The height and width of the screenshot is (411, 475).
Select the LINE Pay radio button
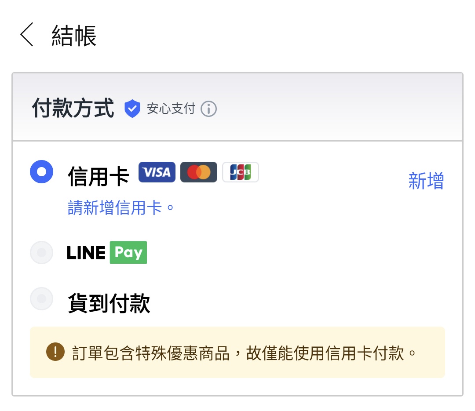click(x=42, y=253)
